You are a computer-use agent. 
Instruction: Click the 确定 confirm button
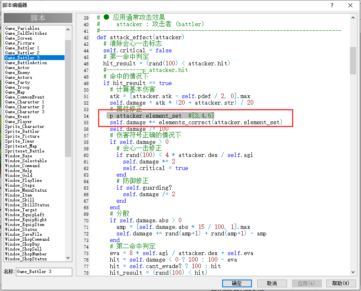click(x=237, y=283)
